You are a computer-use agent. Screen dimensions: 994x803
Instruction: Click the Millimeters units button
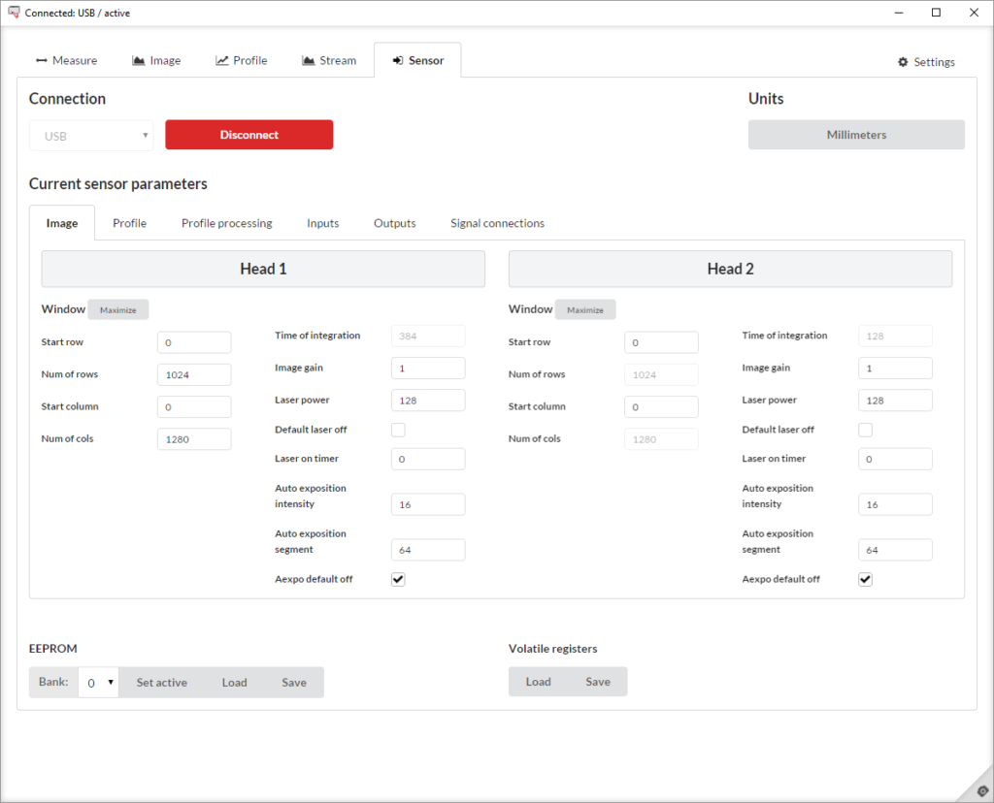pyautogui.click(x=856, y=135)
